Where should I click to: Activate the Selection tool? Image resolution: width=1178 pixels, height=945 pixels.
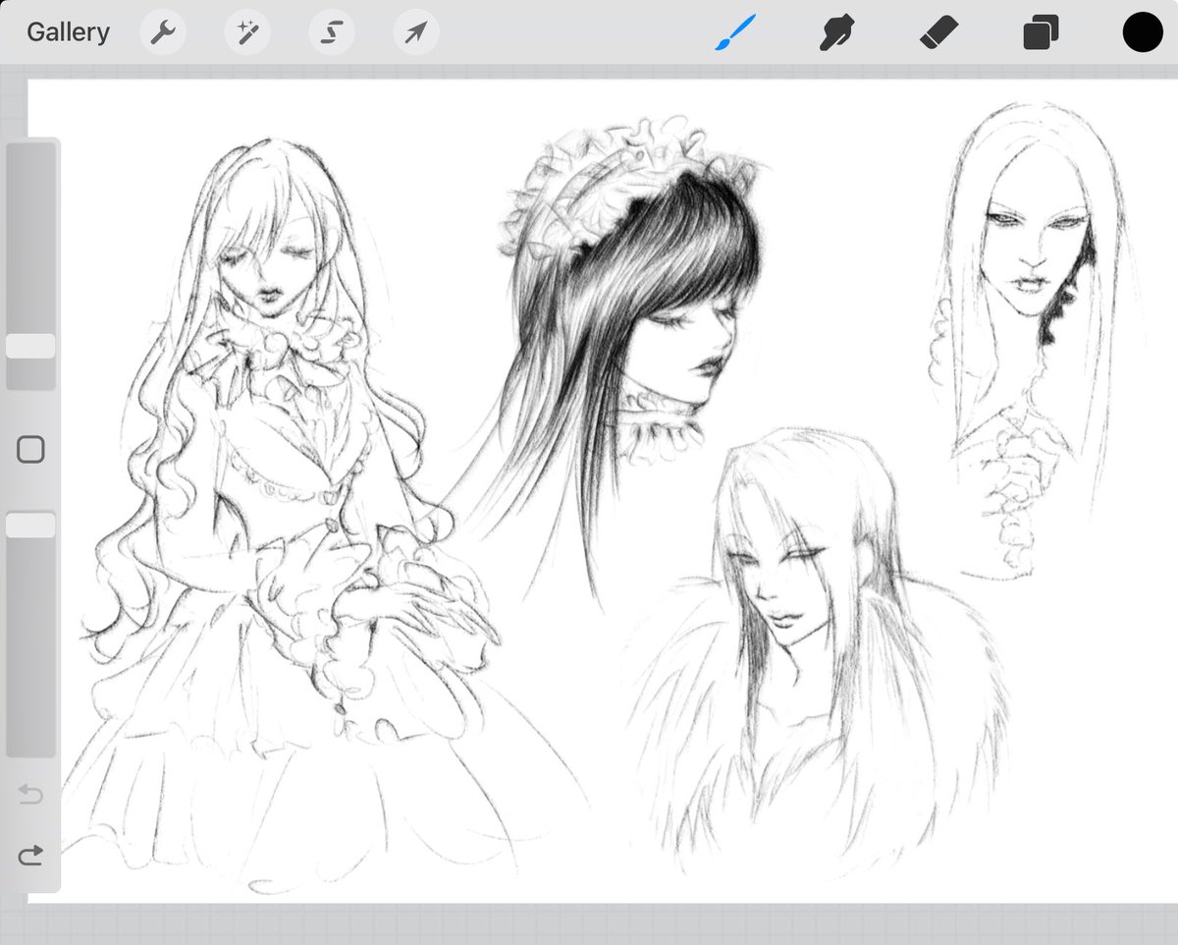click(331, 33)
